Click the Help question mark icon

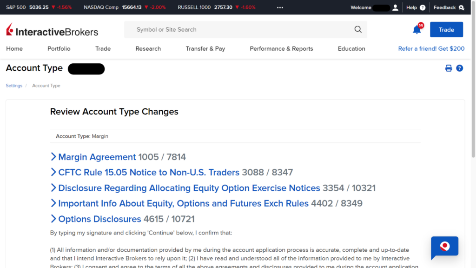(423, 7)
